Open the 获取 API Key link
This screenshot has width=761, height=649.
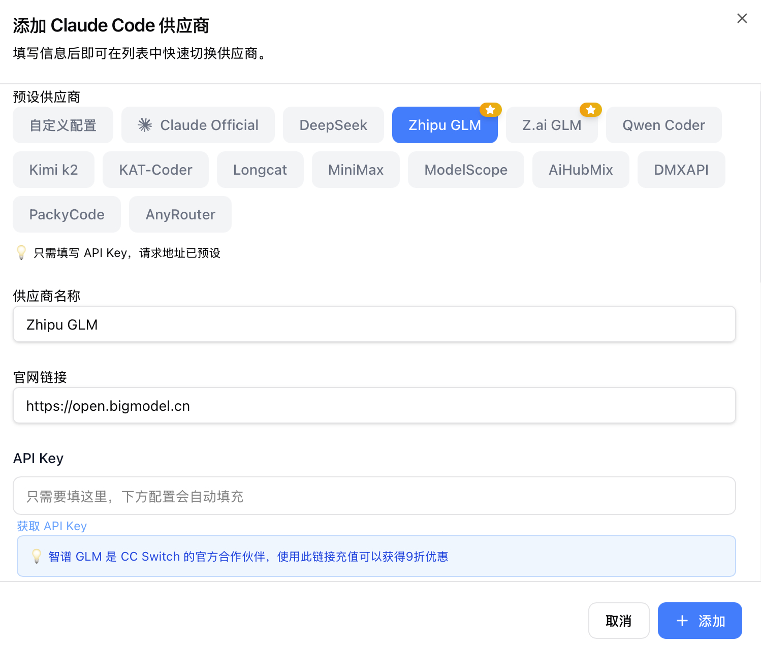point(51,526)
